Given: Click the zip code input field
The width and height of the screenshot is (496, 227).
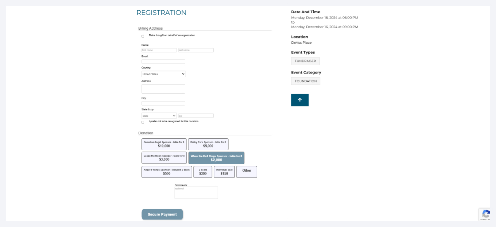Looking at the screenshot, I should coord(196,116).
